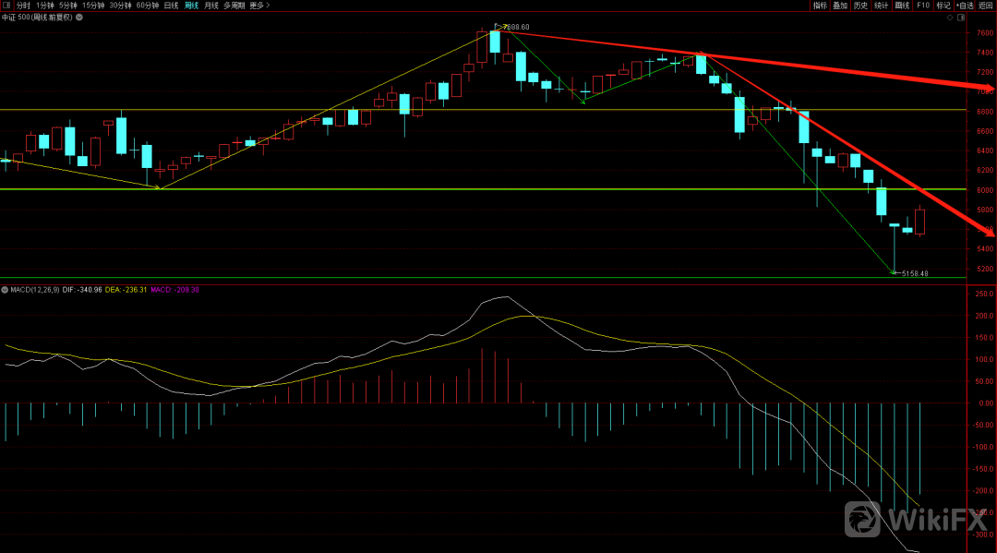Switch to 月线 monthly chart
The width and height of the screenshot is (997, 553).
(211, 6)
